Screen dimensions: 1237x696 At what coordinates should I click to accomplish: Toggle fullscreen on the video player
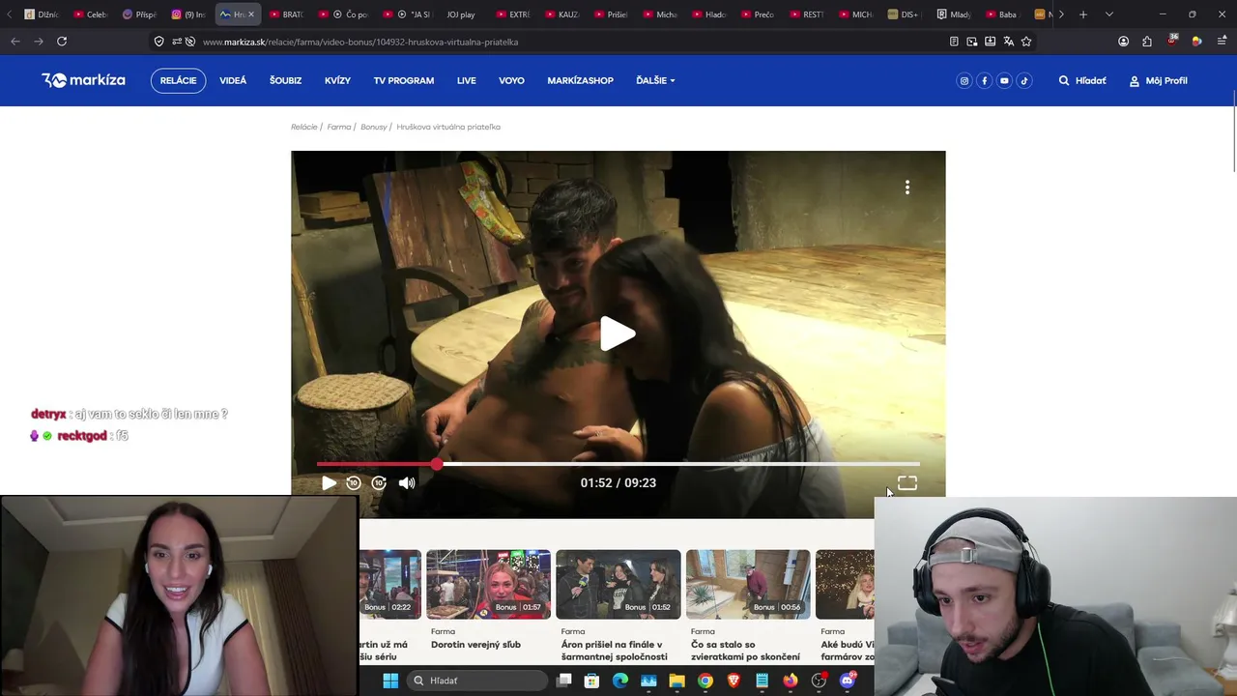[906, 482]
